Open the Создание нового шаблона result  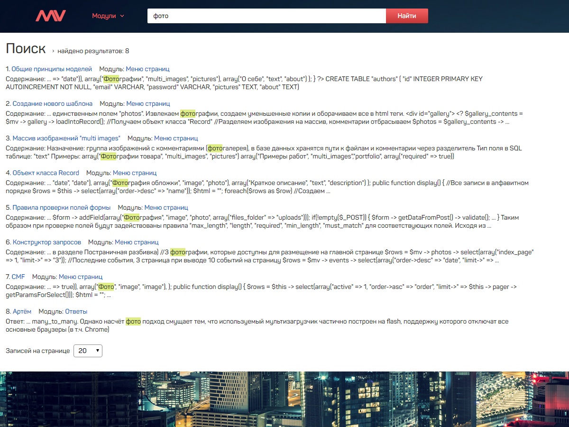pos(52,103)
